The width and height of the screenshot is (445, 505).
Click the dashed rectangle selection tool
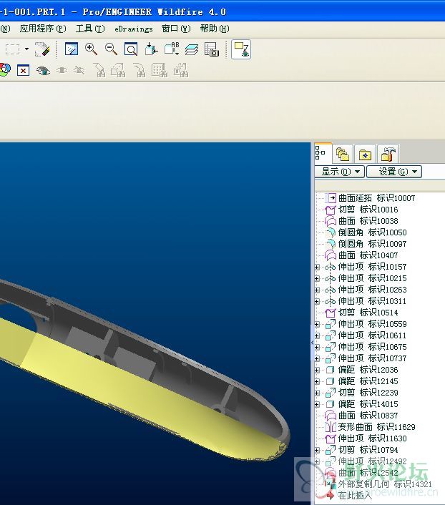tap(13, 49)
